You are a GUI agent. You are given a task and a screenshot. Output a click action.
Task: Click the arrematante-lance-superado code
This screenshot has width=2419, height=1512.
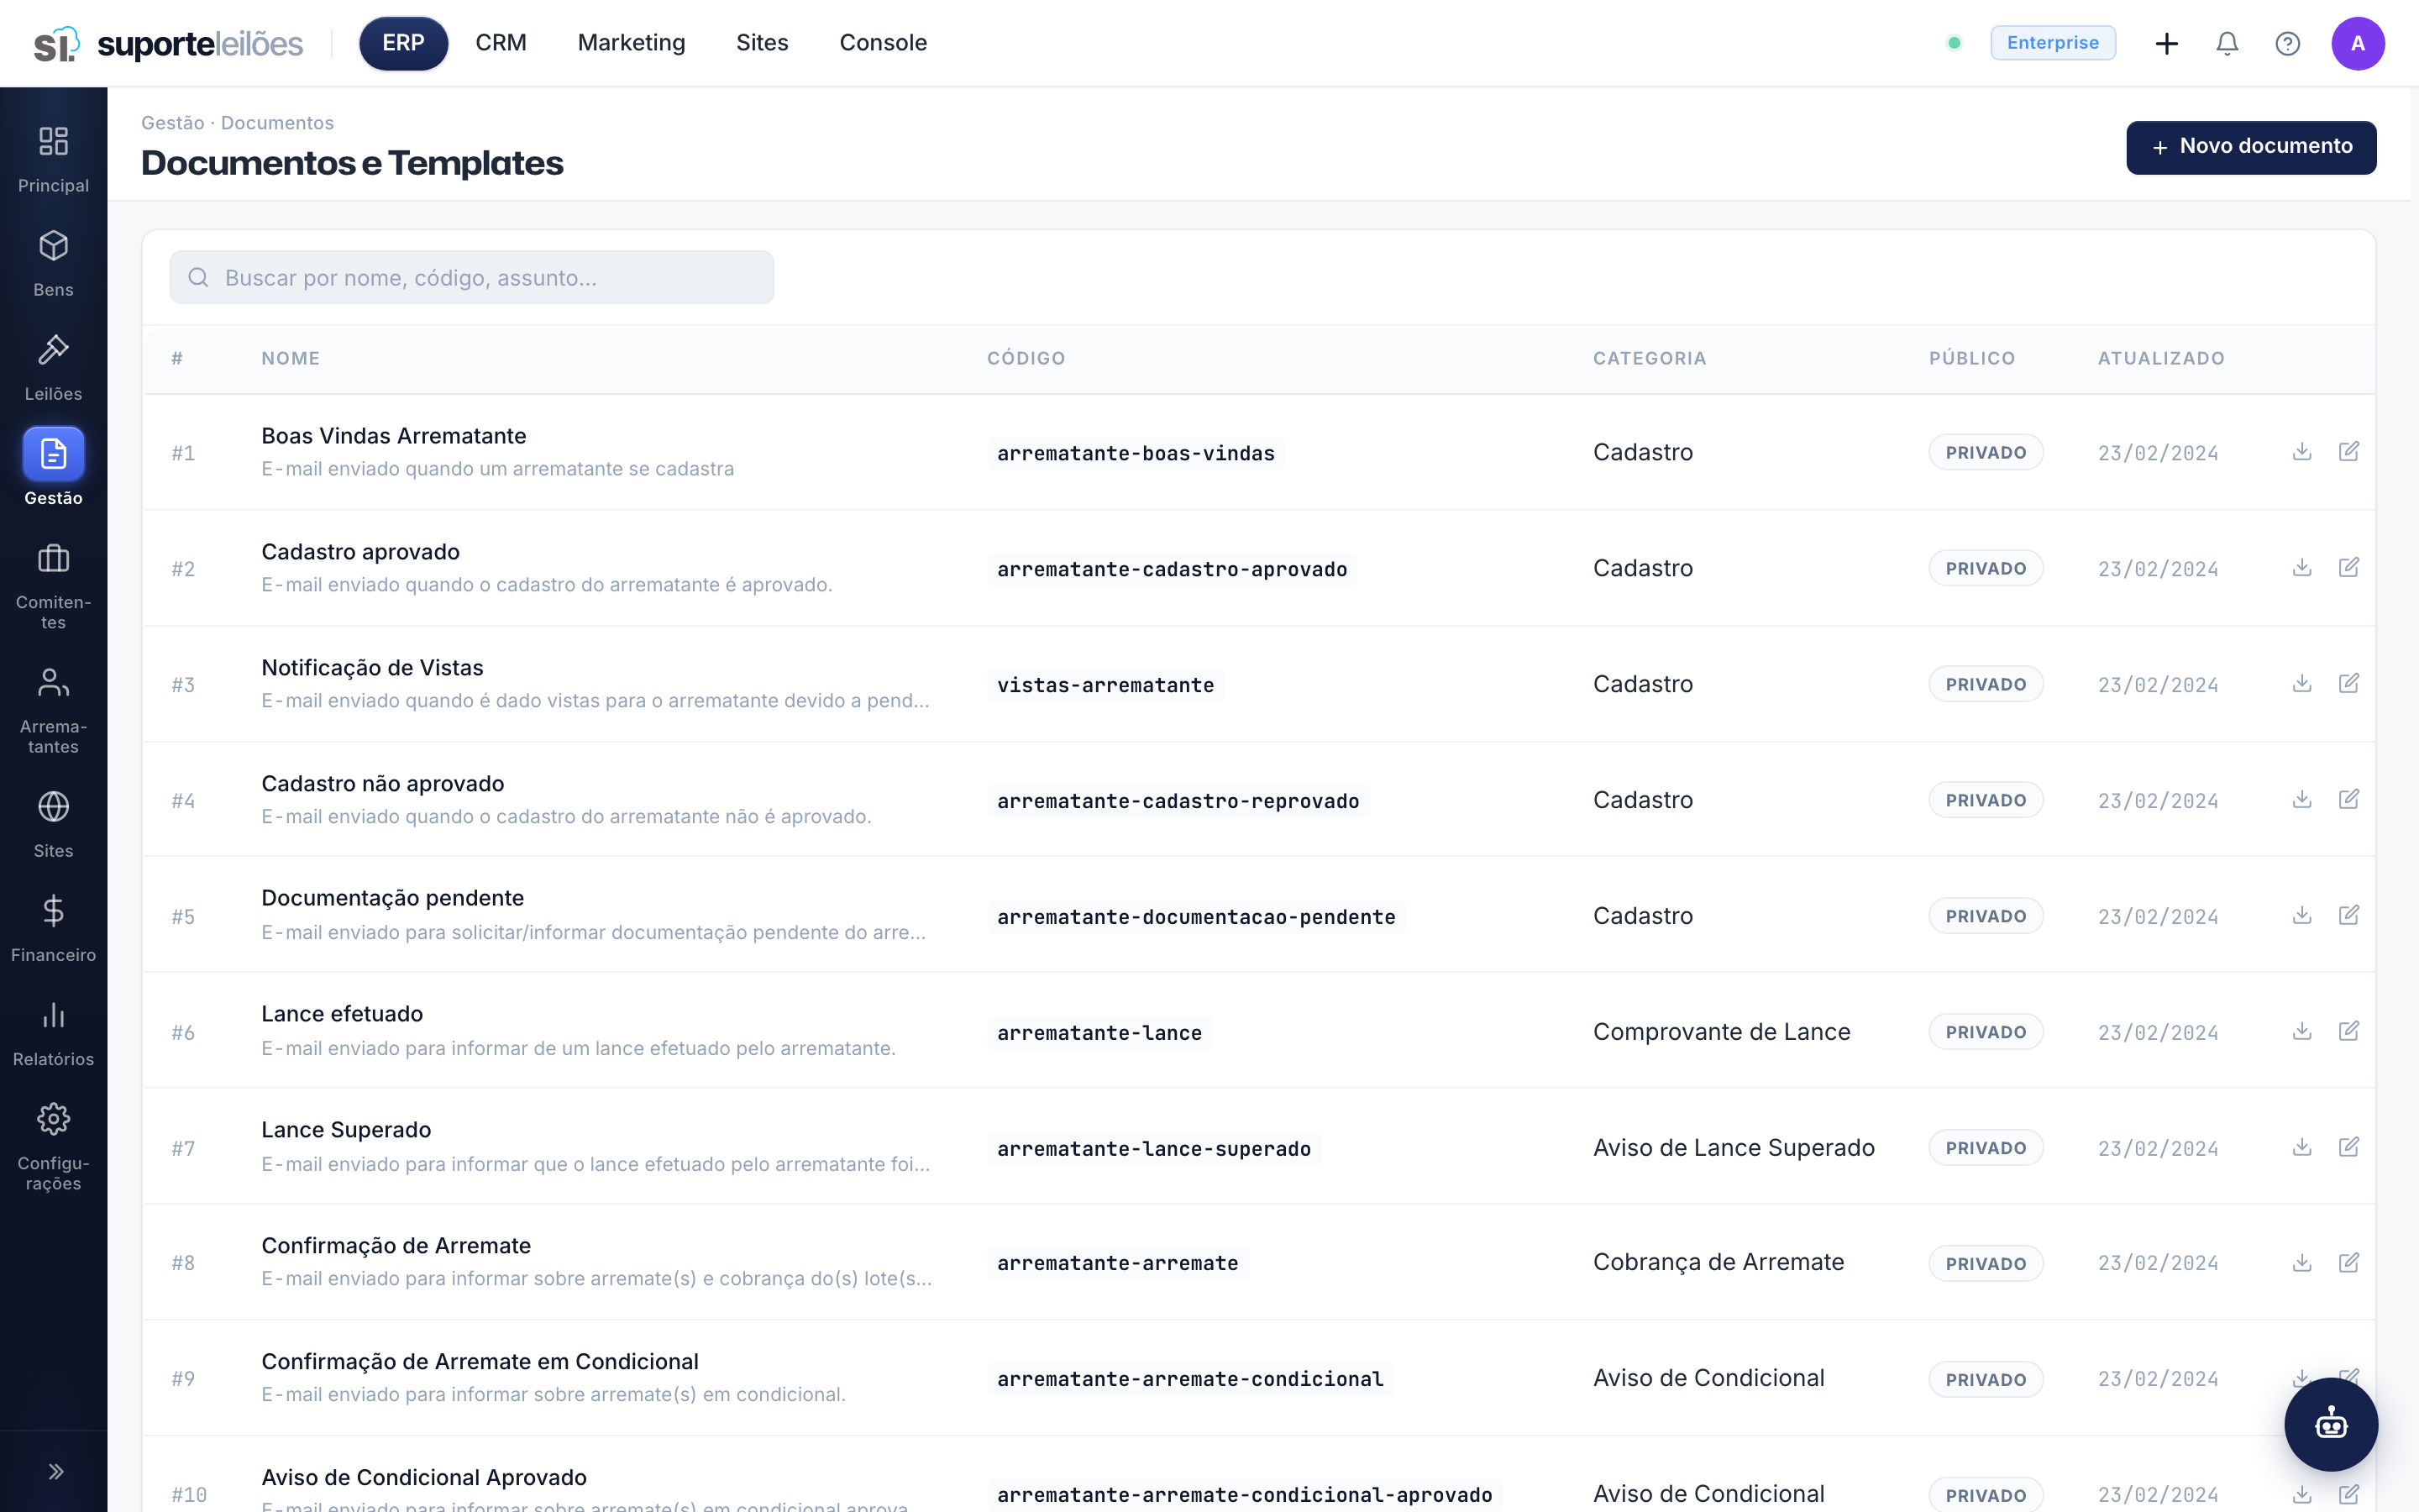1153,1148
